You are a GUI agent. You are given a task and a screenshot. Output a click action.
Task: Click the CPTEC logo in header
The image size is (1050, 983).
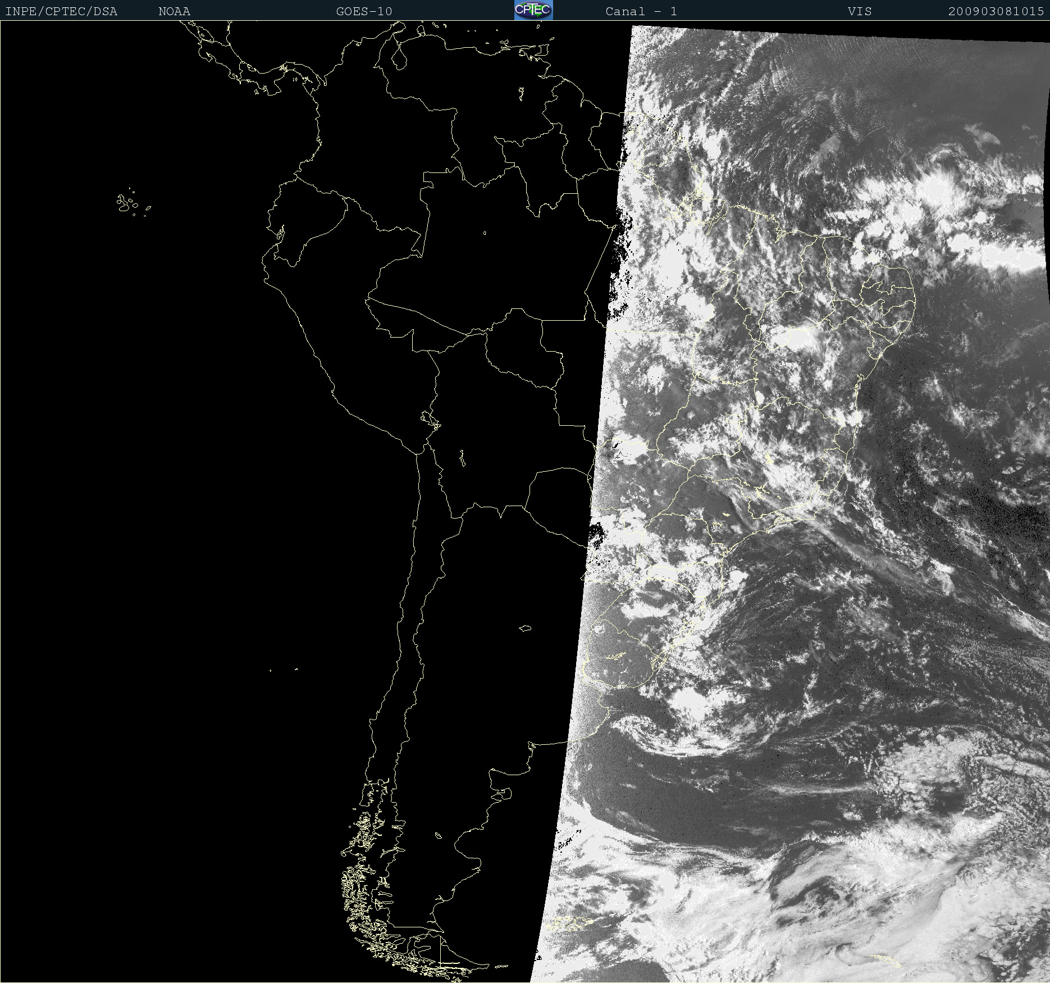coord(533,10)
